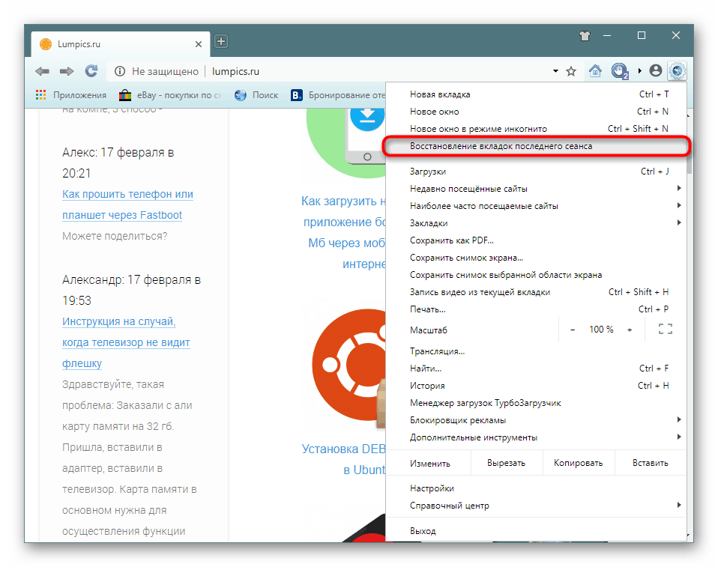Choose 'Сохранить снимок экрана...'
Image resolution: width=718 pixels, height=567 pixels.
pos(536,258)
